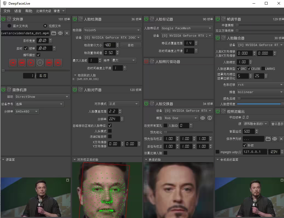The height and width of the screenshot is (218, 284).
Task: Toggle power for 人脸融合器 module
Action: pos(218,38)
